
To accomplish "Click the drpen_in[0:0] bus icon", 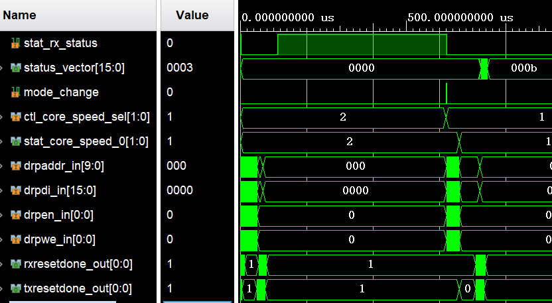I will 15,215.
